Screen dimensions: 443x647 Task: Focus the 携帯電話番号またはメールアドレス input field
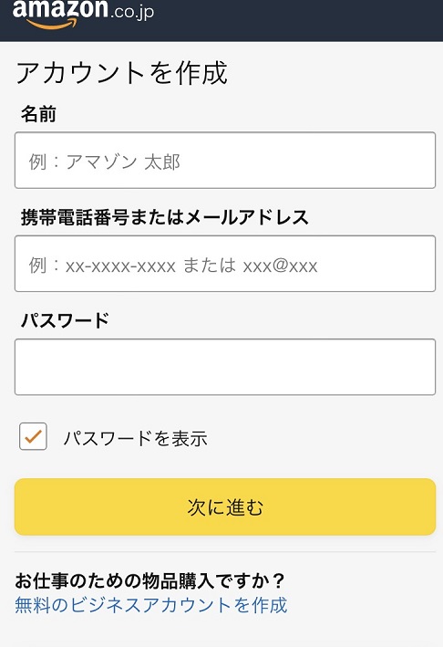point(225,264)
